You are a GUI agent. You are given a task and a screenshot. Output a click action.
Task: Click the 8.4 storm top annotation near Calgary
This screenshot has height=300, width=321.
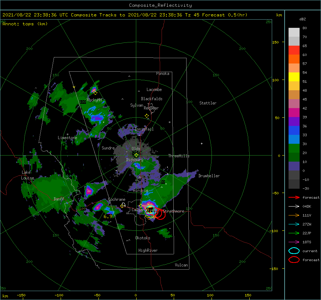[x=151, y=210]
